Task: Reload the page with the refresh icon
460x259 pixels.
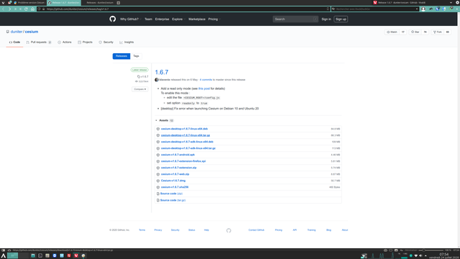Action: (x=26, y=9)
